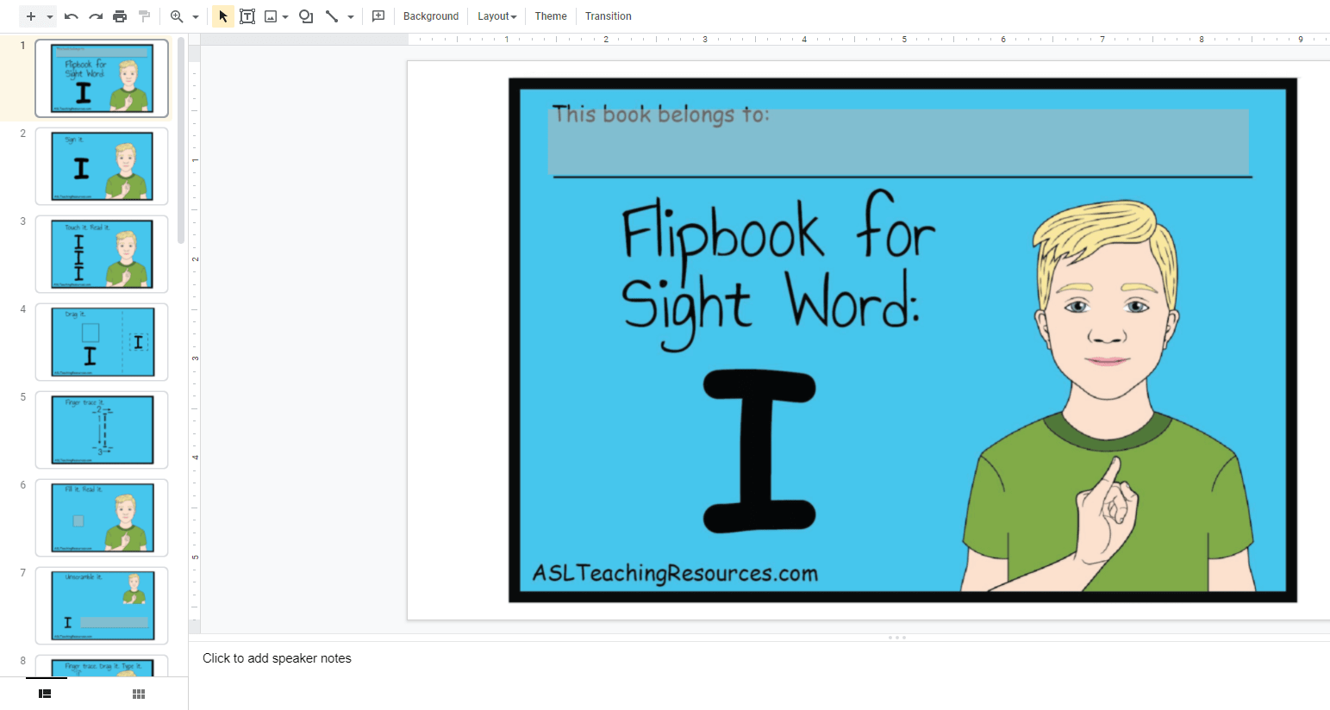Open the Theme panel
This screenshot has height=710, width=1330.
tap(551, 16)
